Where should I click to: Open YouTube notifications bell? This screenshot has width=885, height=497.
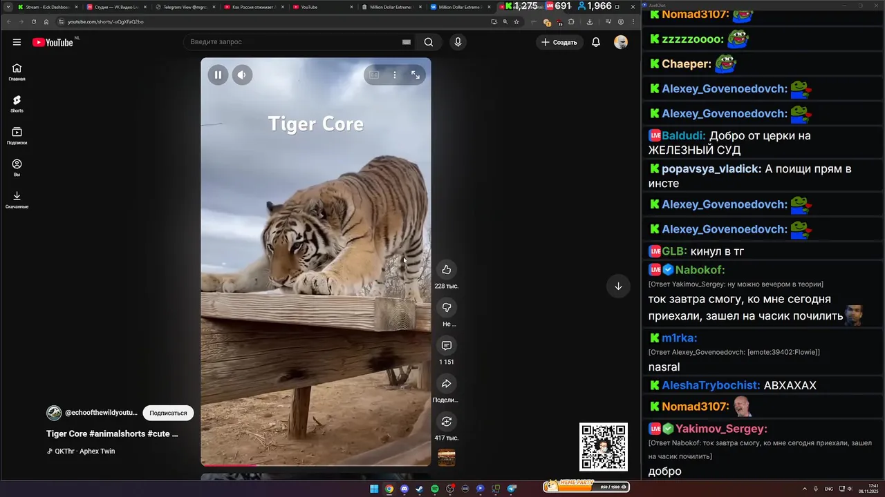click(596, 42)
